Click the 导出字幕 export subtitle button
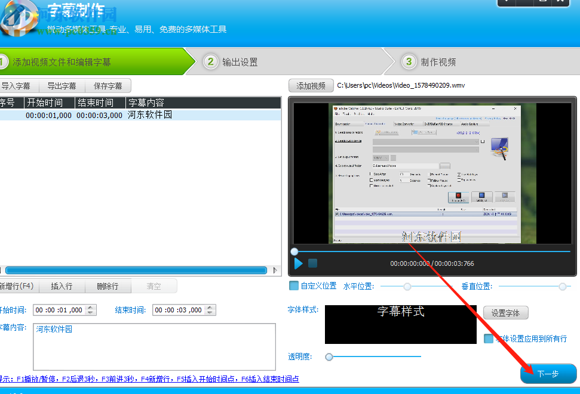Viewport: 580px width, 394px height. (62, 86)
